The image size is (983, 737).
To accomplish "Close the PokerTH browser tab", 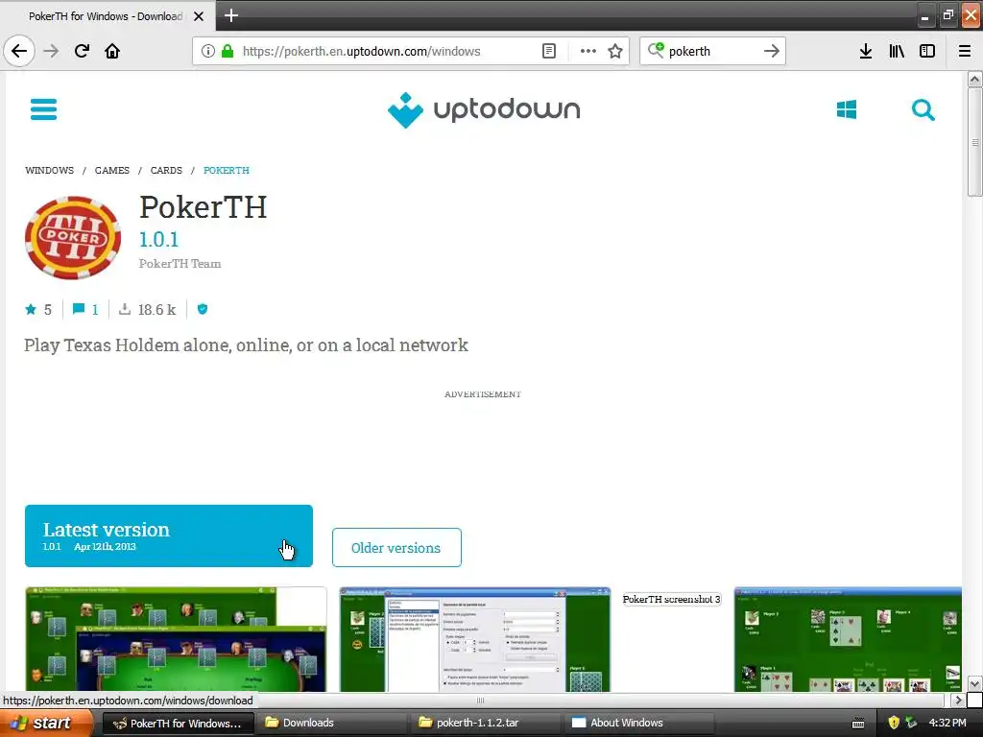I will pos(199,16).
